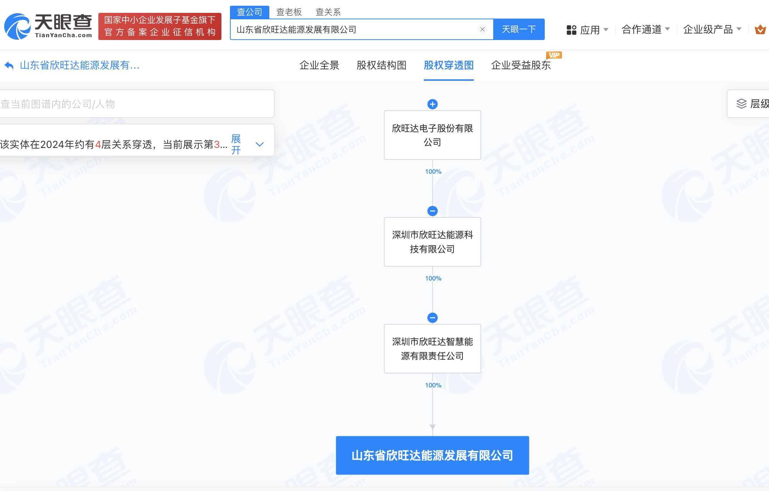Expand shareholders above 欣旺达电子股份有限公司
The height and width of the screenshot is (491, 769).
432,104
